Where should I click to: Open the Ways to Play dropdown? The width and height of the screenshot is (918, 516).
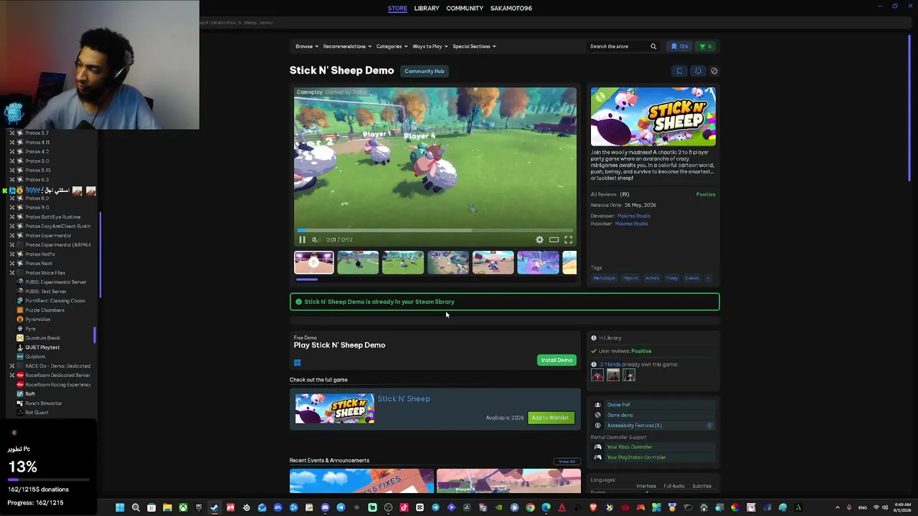coord(430,47)
